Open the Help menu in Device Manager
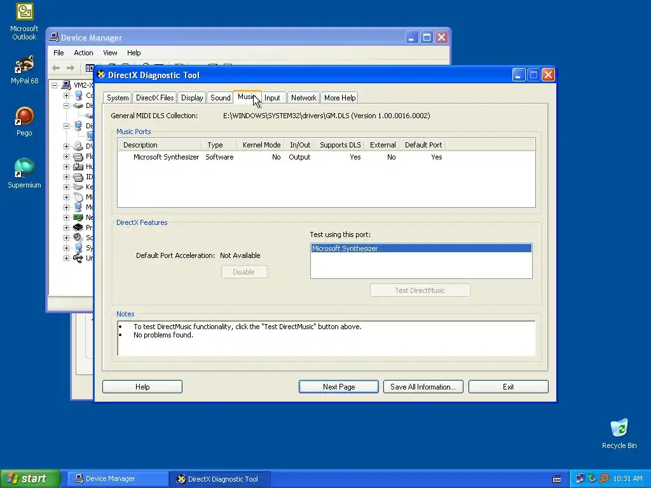Screen dimensions: 651x488 coord(134,53)
